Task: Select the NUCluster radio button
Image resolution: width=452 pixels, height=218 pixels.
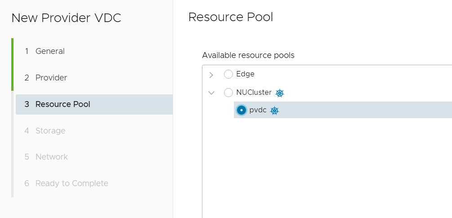Action: pos(228,93)
